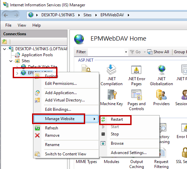The width and height of the screenshot is (187, 169).
Task: Collapse the DESKTOP-L56TNKS server node
Action: coord(5,49)
